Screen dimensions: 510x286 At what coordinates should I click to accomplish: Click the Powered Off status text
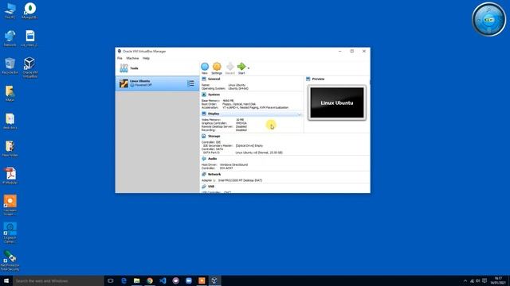143,85
